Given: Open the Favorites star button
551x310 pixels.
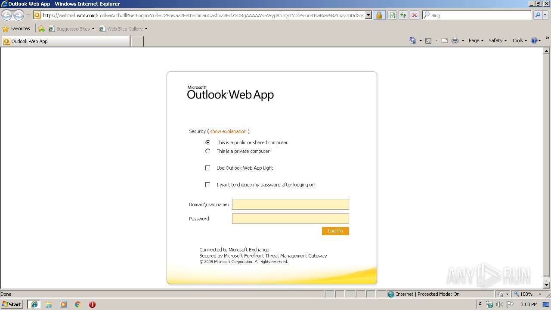Looking at the screenshot, I should coord(16,28).
